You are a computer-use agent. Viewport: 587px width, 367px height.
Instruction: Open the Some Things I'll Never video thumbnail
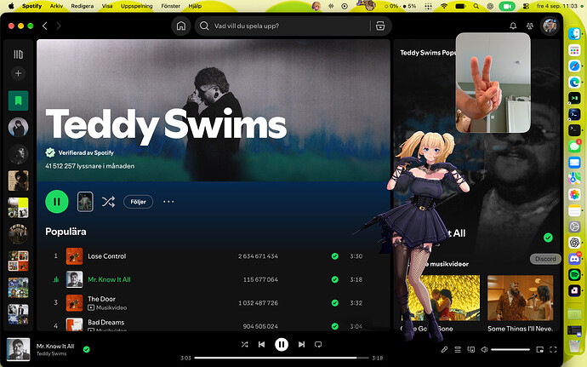[520, 298]
